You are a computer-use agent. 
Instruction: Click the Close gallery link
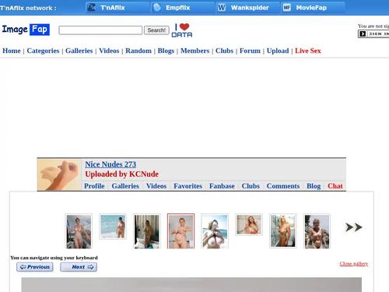(x=354, y=264)
